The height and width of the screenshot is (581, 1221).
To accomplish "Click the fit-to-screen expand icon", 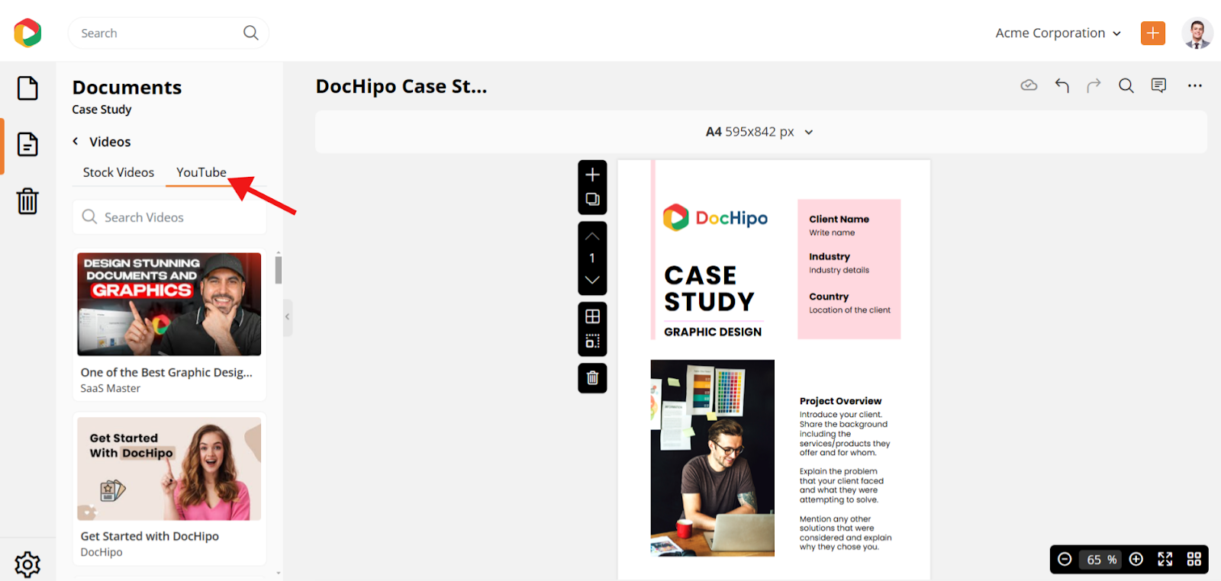I will (1165, 559).
